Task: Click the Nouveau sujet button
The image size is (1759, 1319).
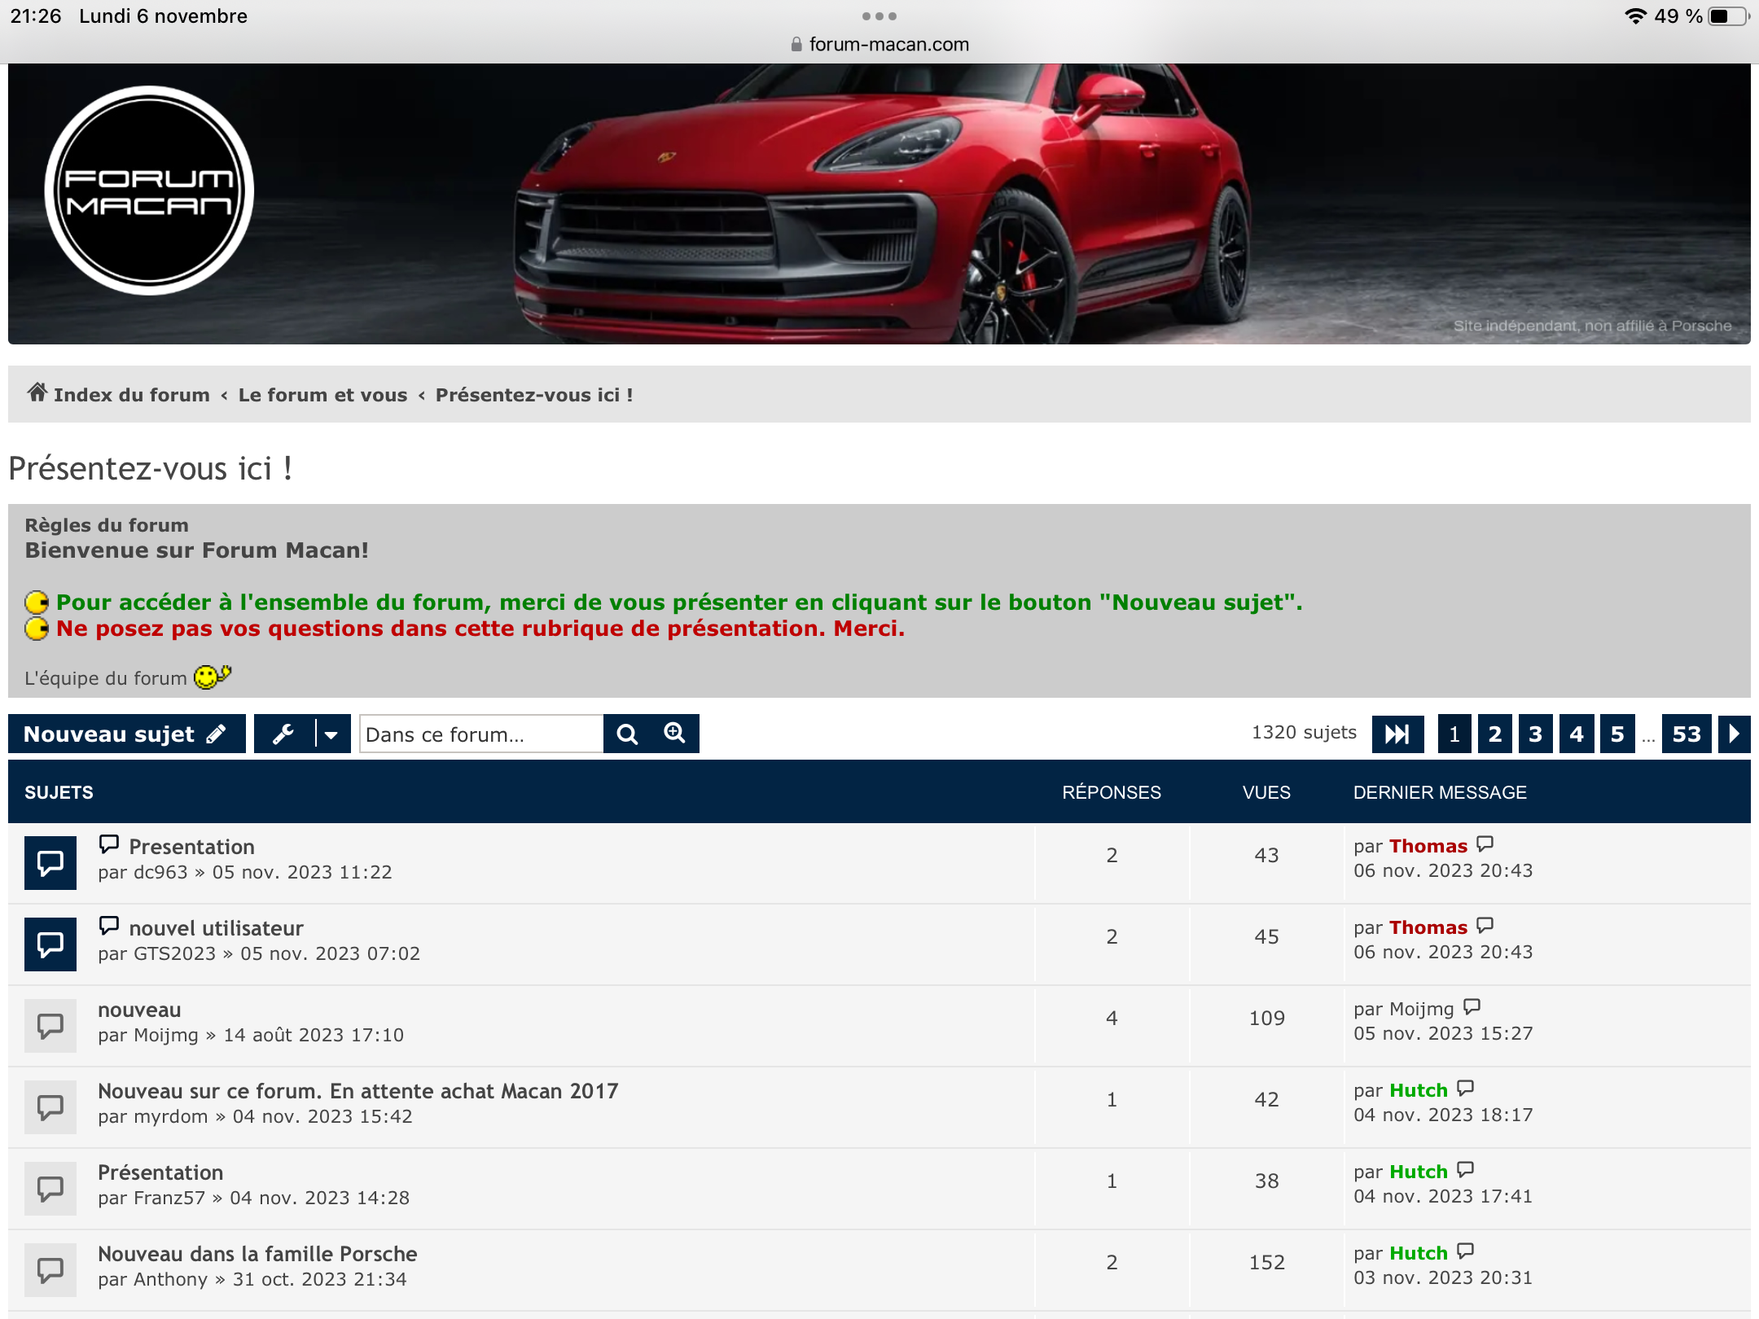Action: [127, 734]
